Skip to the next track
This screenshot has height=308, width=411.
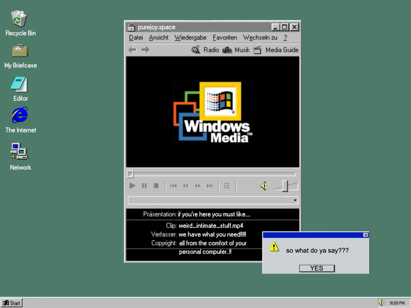tap(210, 186)
